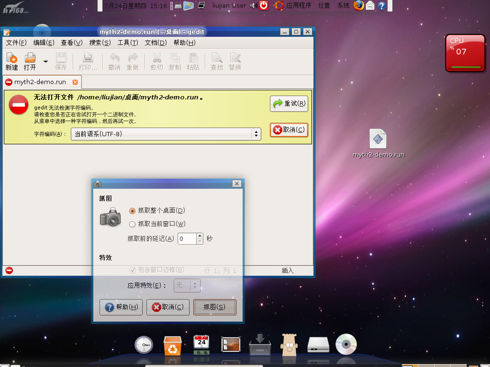Select 抓取当前窗口(W) radio button
Viewport: 490px width, 367px height.
pyautogui.click(x=132, y=224)
